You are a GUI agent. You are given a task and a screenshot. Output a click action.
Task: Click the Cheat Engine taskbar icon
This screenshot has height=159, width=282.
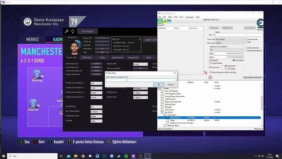(x=148, y=156)
